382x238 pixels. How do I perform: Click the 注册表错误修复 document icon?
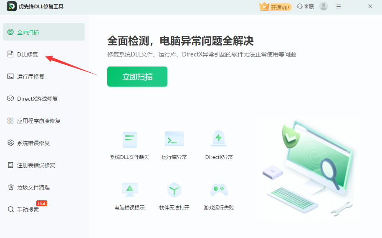[10, 165]
